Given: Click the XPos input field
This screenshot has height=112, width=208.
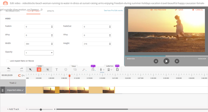Looking at the screenshot, I should pos(39,35).
